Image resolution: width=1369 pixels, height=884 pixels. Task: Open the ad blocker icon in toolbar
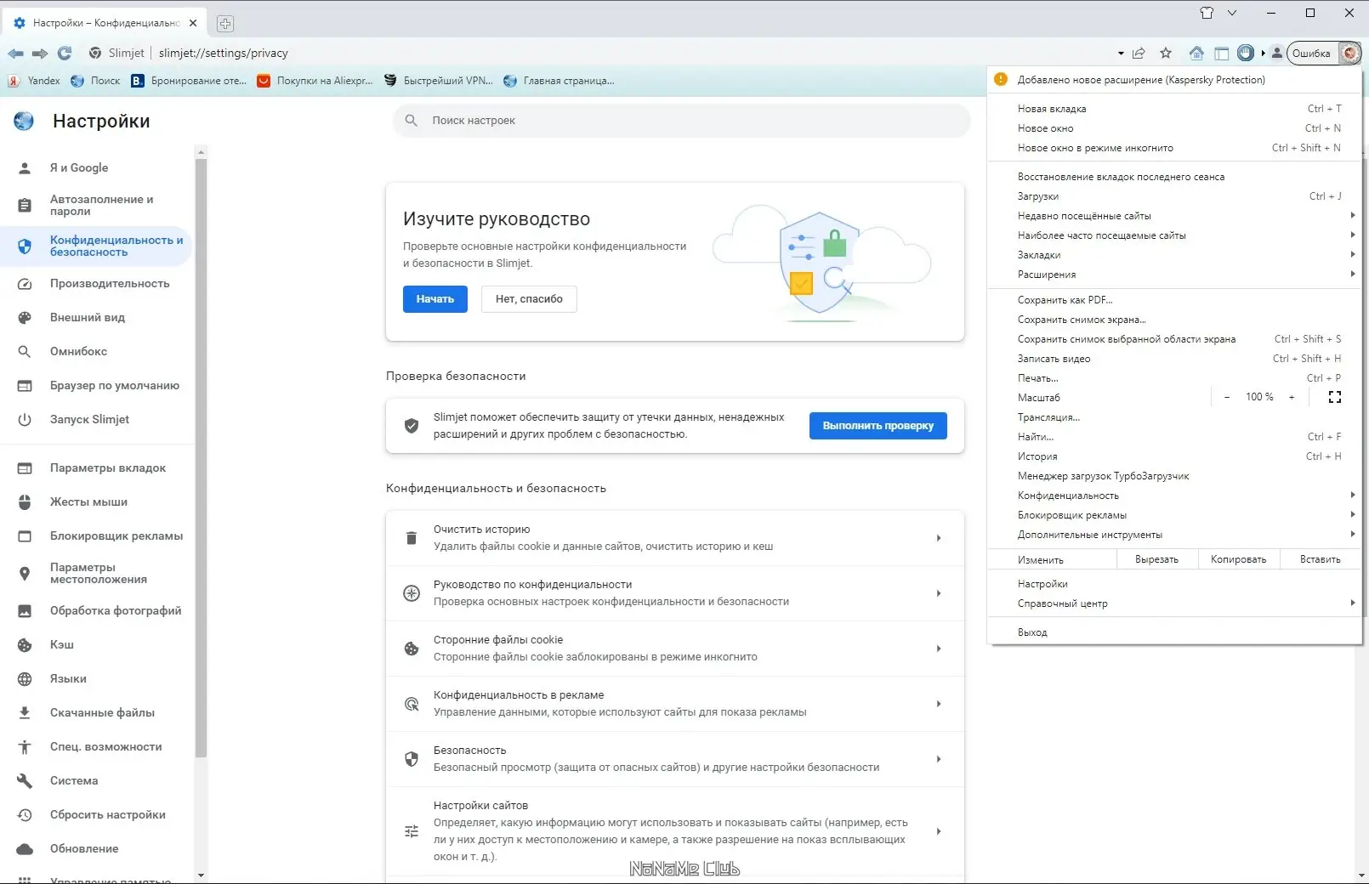(x=1246, y=53)
